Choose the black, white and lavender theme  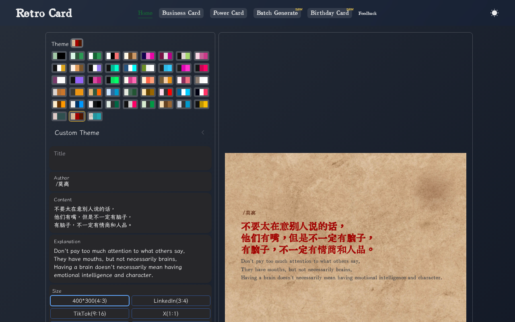[95, 68]
